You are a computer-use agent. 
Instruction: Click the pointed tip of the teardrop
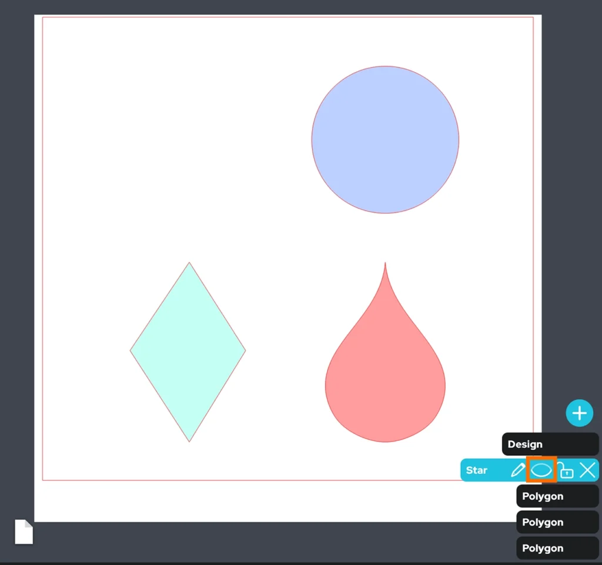(385, 265)
